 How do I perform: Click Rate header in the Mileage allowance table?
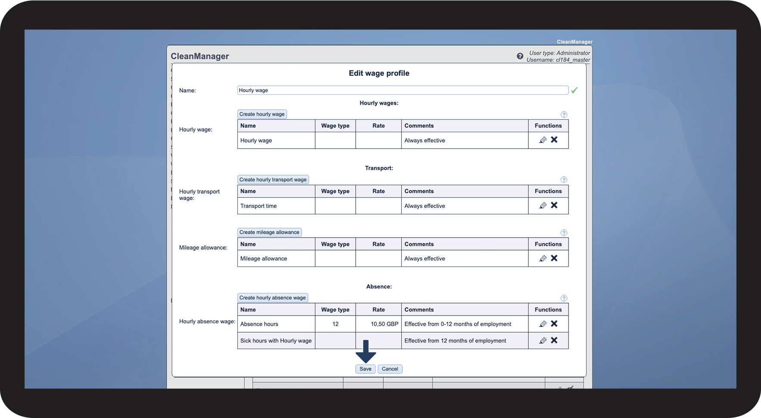click(x=379, y=244)
